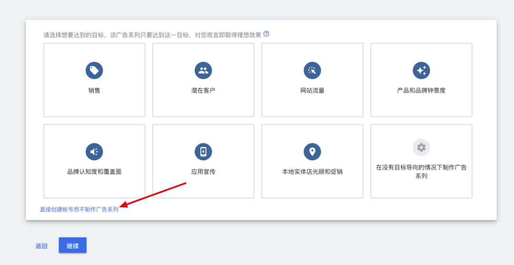Open the help question mark icon

[x=266, y=34]
